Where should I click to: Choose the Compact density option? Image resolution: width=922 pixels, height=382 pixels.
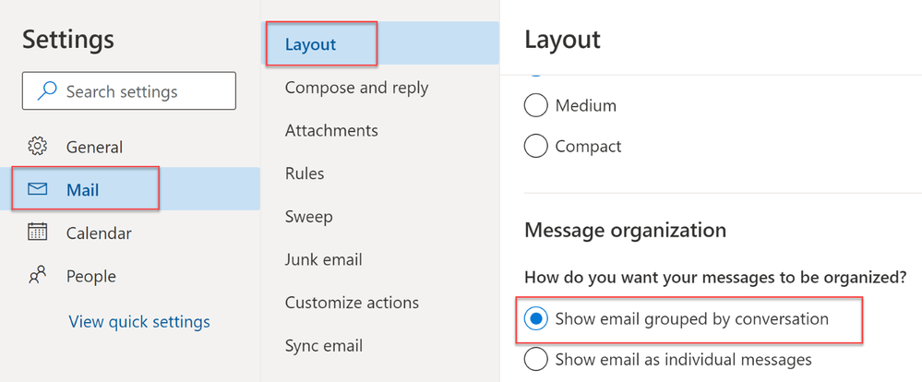535,146
